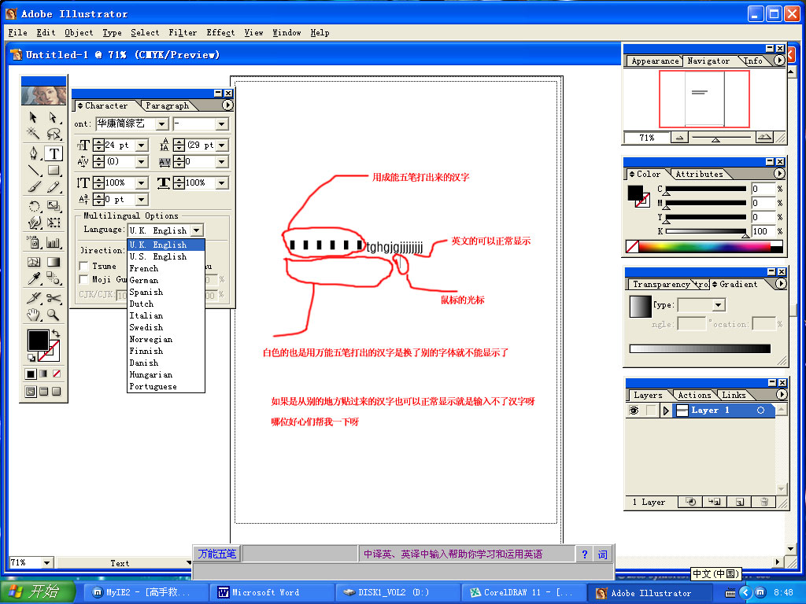The height and width of the screenshot is (604, 806).
Task: Switch to the Navigator tab
Action: click(x=708, y=61)
